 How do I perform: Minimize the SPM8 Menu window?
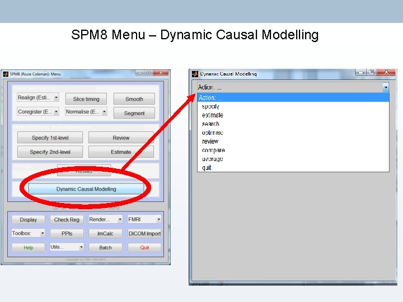coord(140,73)
